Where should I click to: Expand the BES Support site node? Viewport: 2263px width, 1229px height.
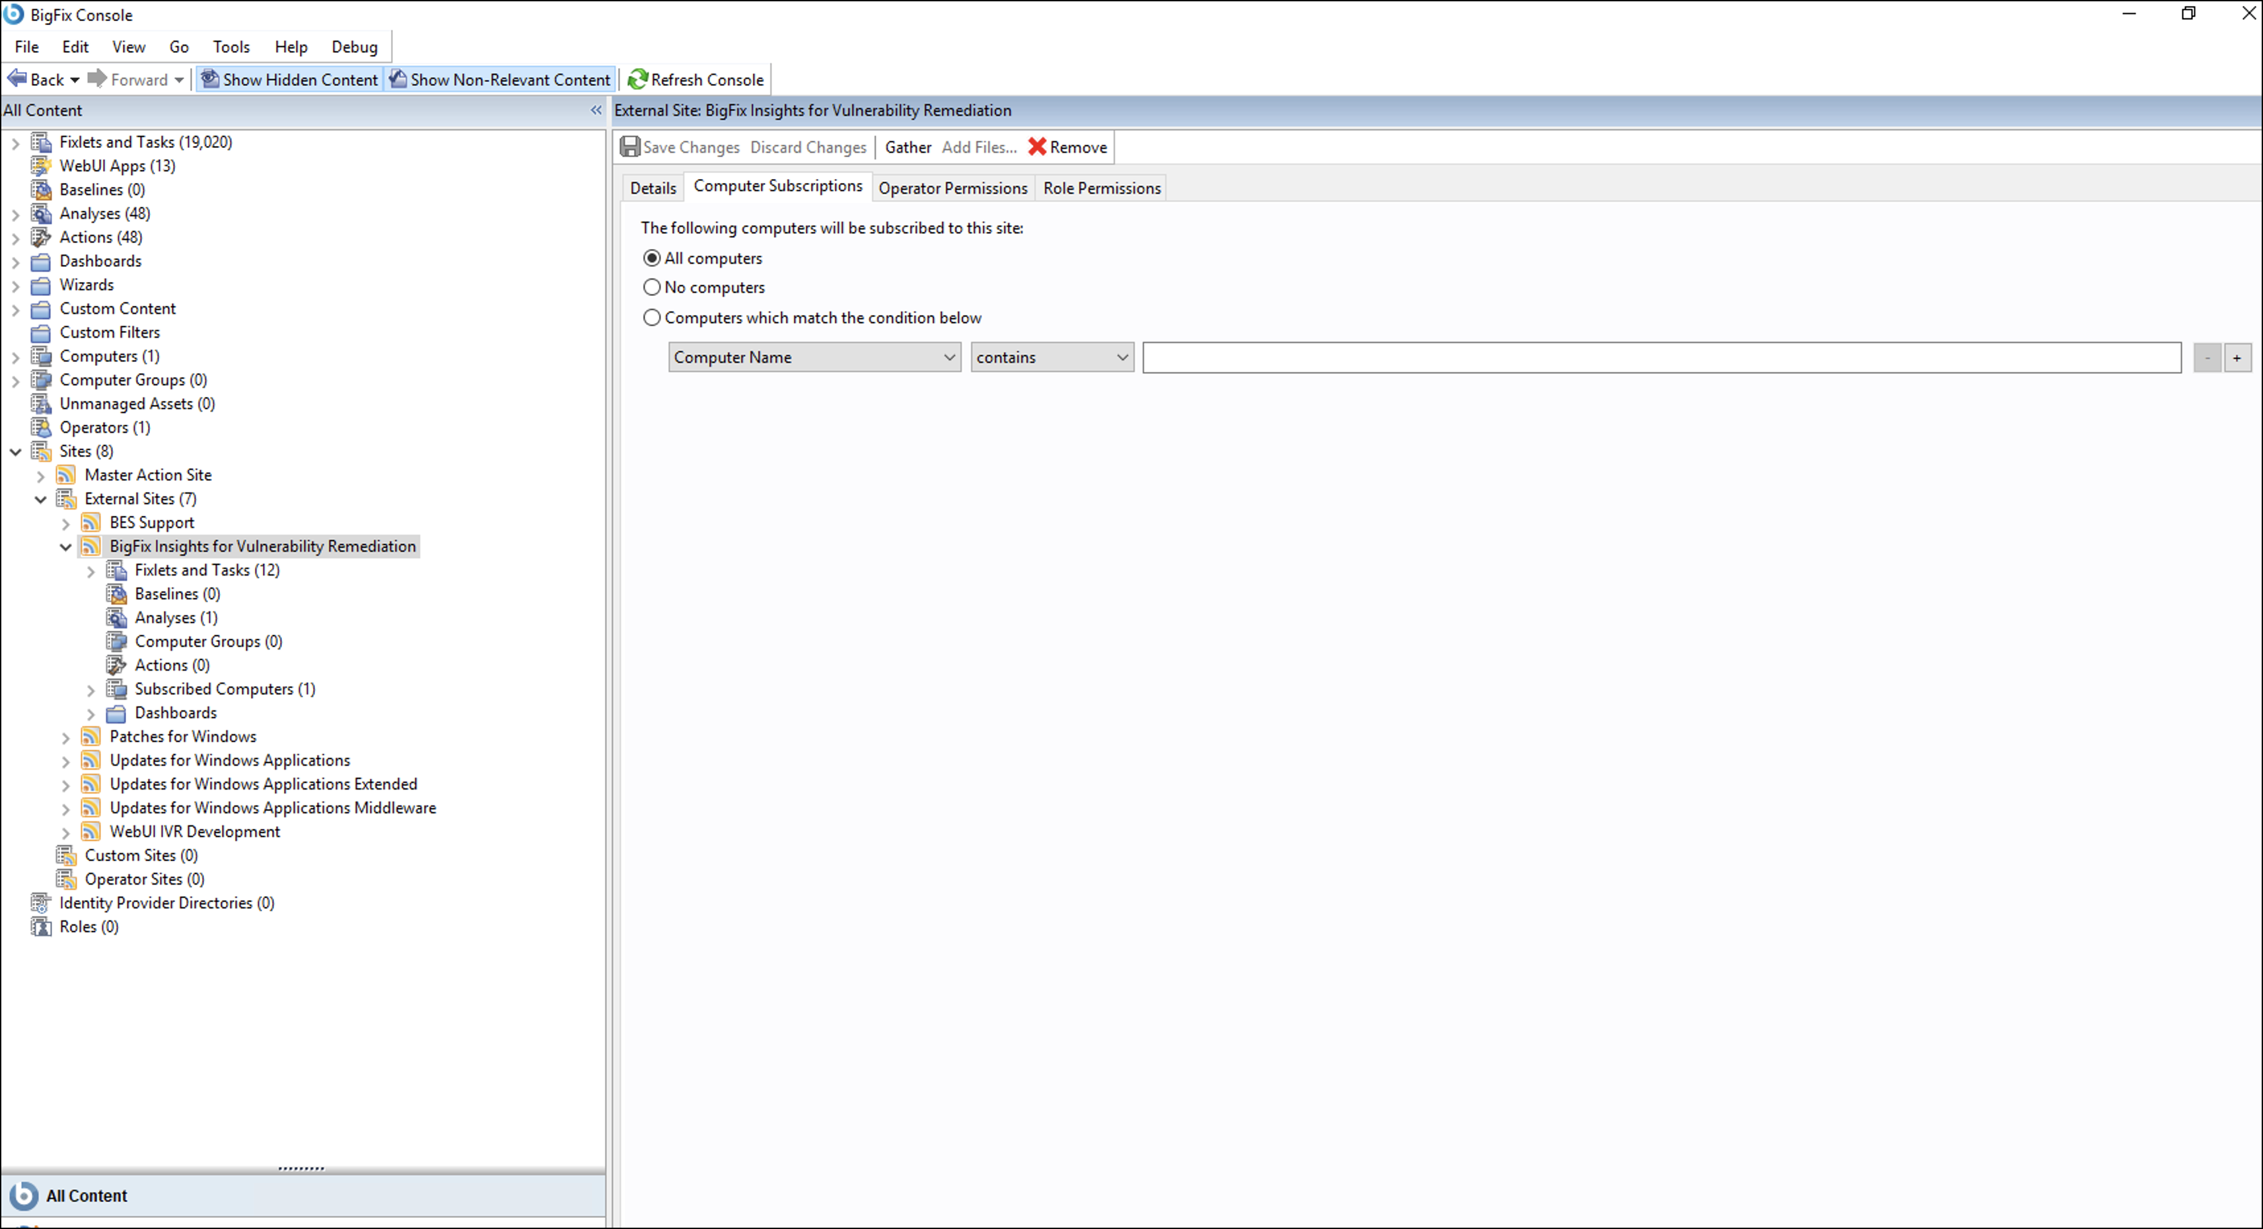pos(66,523)
